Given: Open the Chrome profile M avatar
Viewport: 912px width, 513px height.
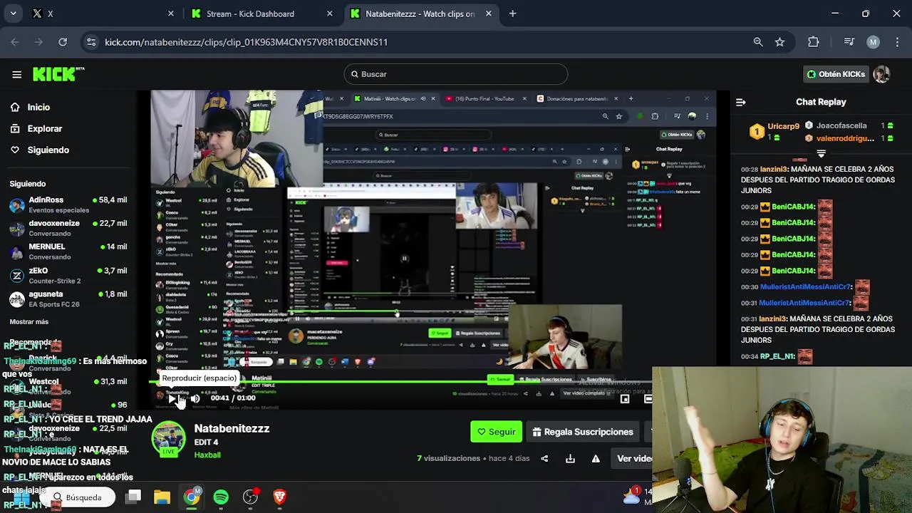Looking at the screenshot, I should 873,42.
